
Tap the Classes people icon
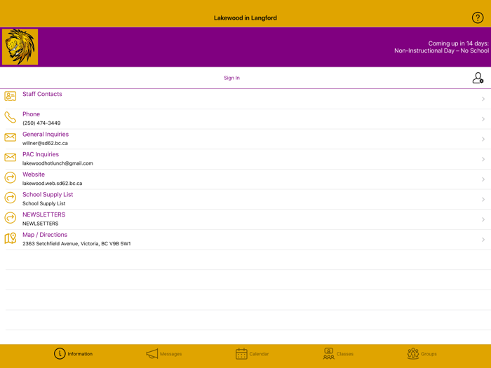(x=328, y=353)
